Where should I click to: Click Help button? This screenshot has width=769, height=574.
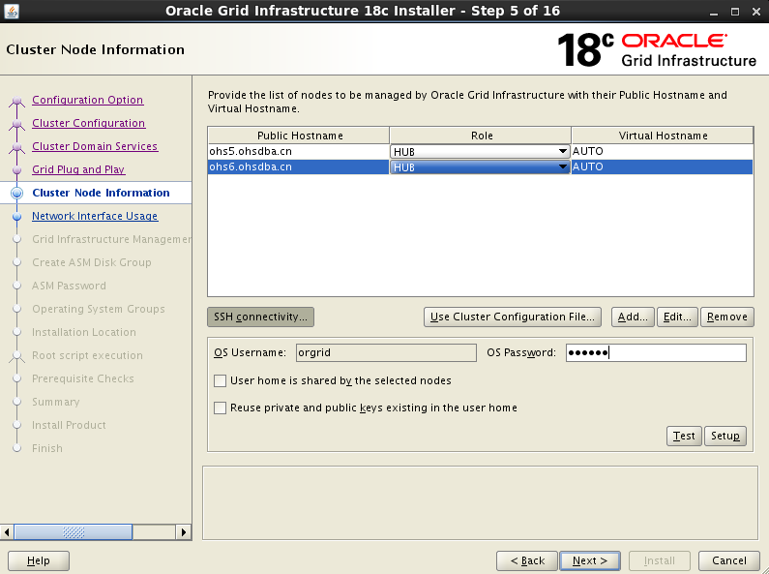[39, 560]
